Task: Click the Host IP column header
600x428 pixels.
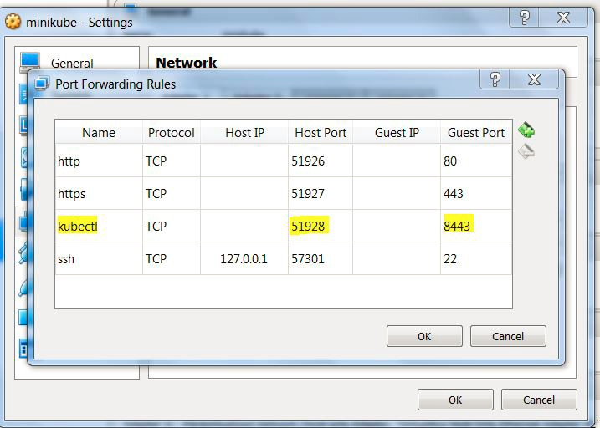Action: click(244, 133)
